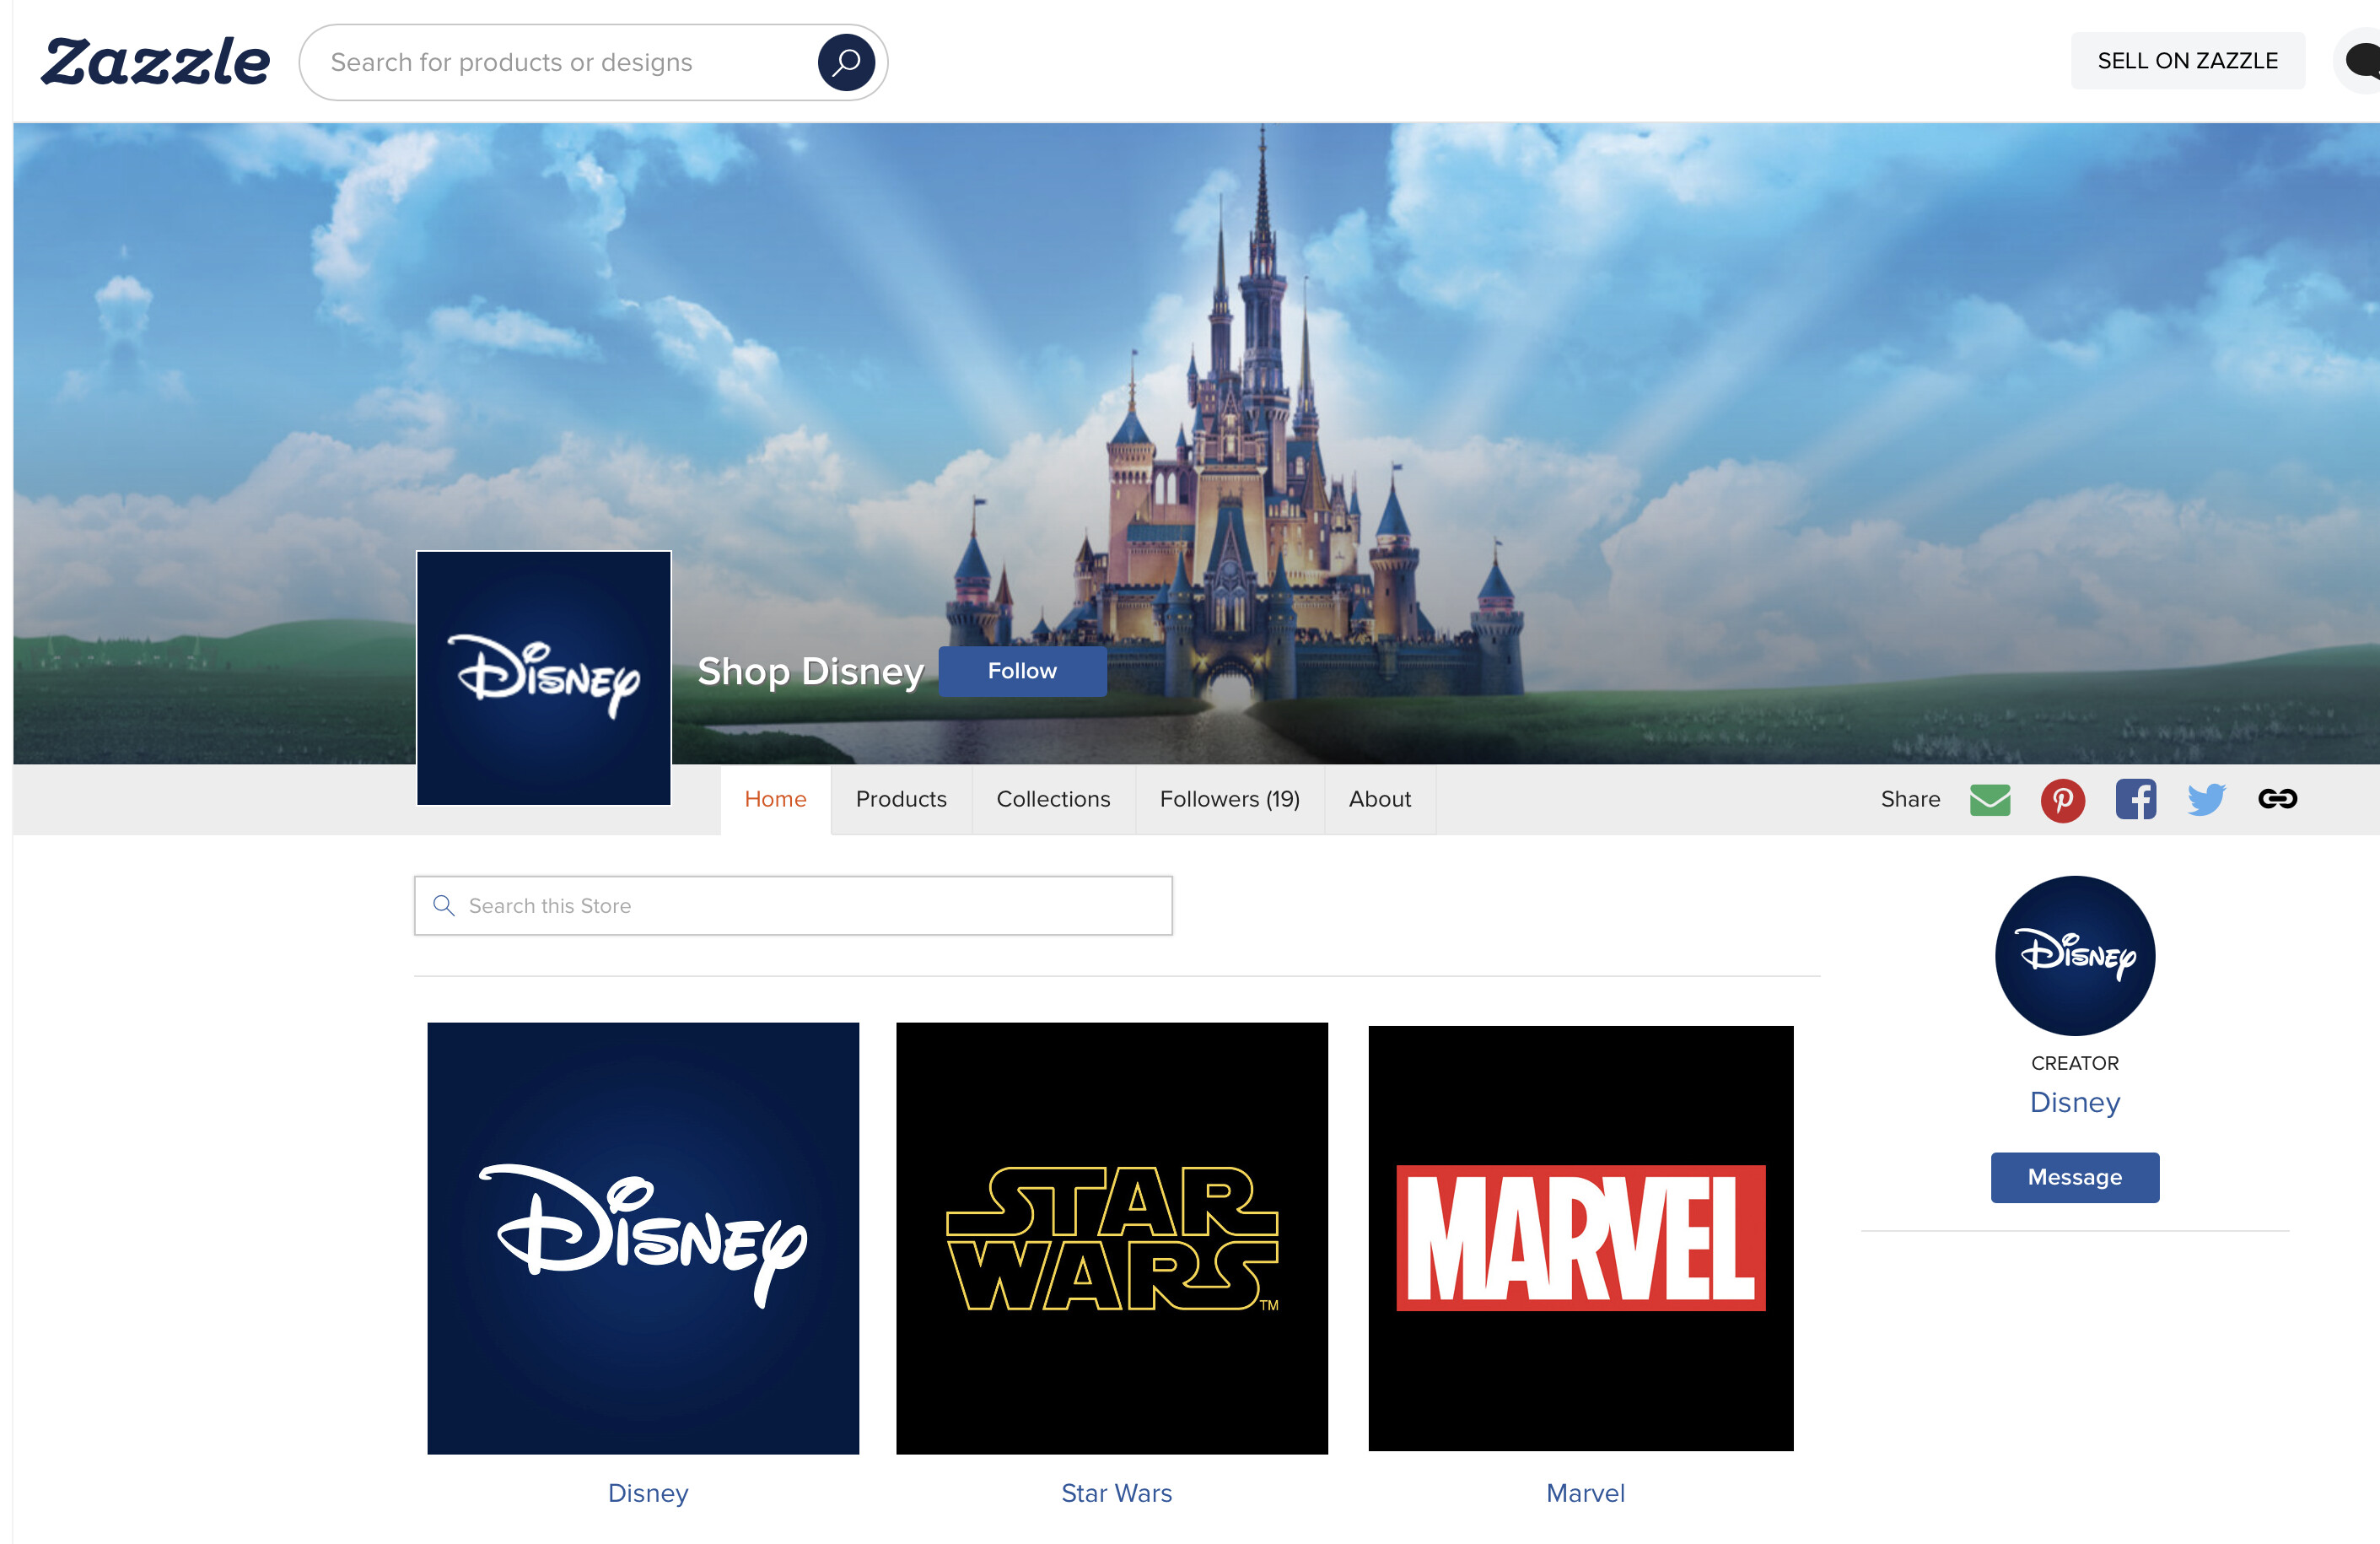This screenshot has width=2380, height=1544.
Task: Click the Share label
Action: coord(1910,800)
